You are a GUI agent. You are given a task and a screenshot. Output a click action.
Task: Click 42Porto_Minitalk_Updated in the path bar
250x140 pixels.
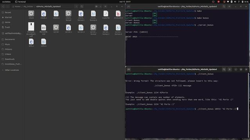[48, 7]
